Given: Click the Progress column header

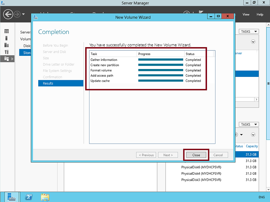Looking at the screenshot, I should pyautogui.click(x=161, y=54).
